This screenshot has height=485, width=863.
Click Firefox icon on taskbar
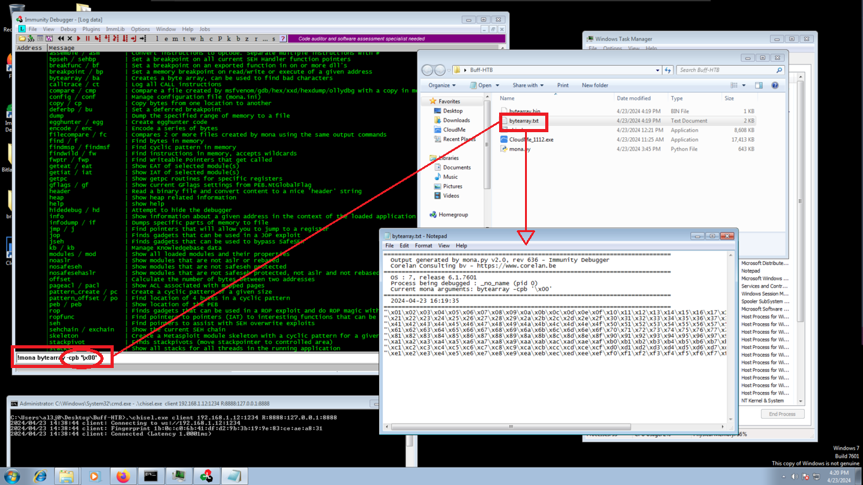pyautogui.click(x=123, y=476)
